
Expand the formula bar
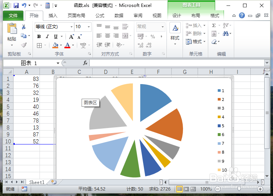(267, 63)
